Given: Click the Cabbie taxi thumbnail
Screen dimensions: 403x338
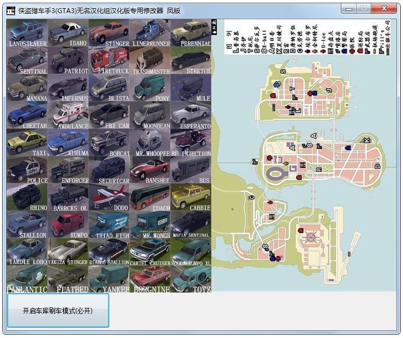Looking at the screenshot, I should [191, 197].
